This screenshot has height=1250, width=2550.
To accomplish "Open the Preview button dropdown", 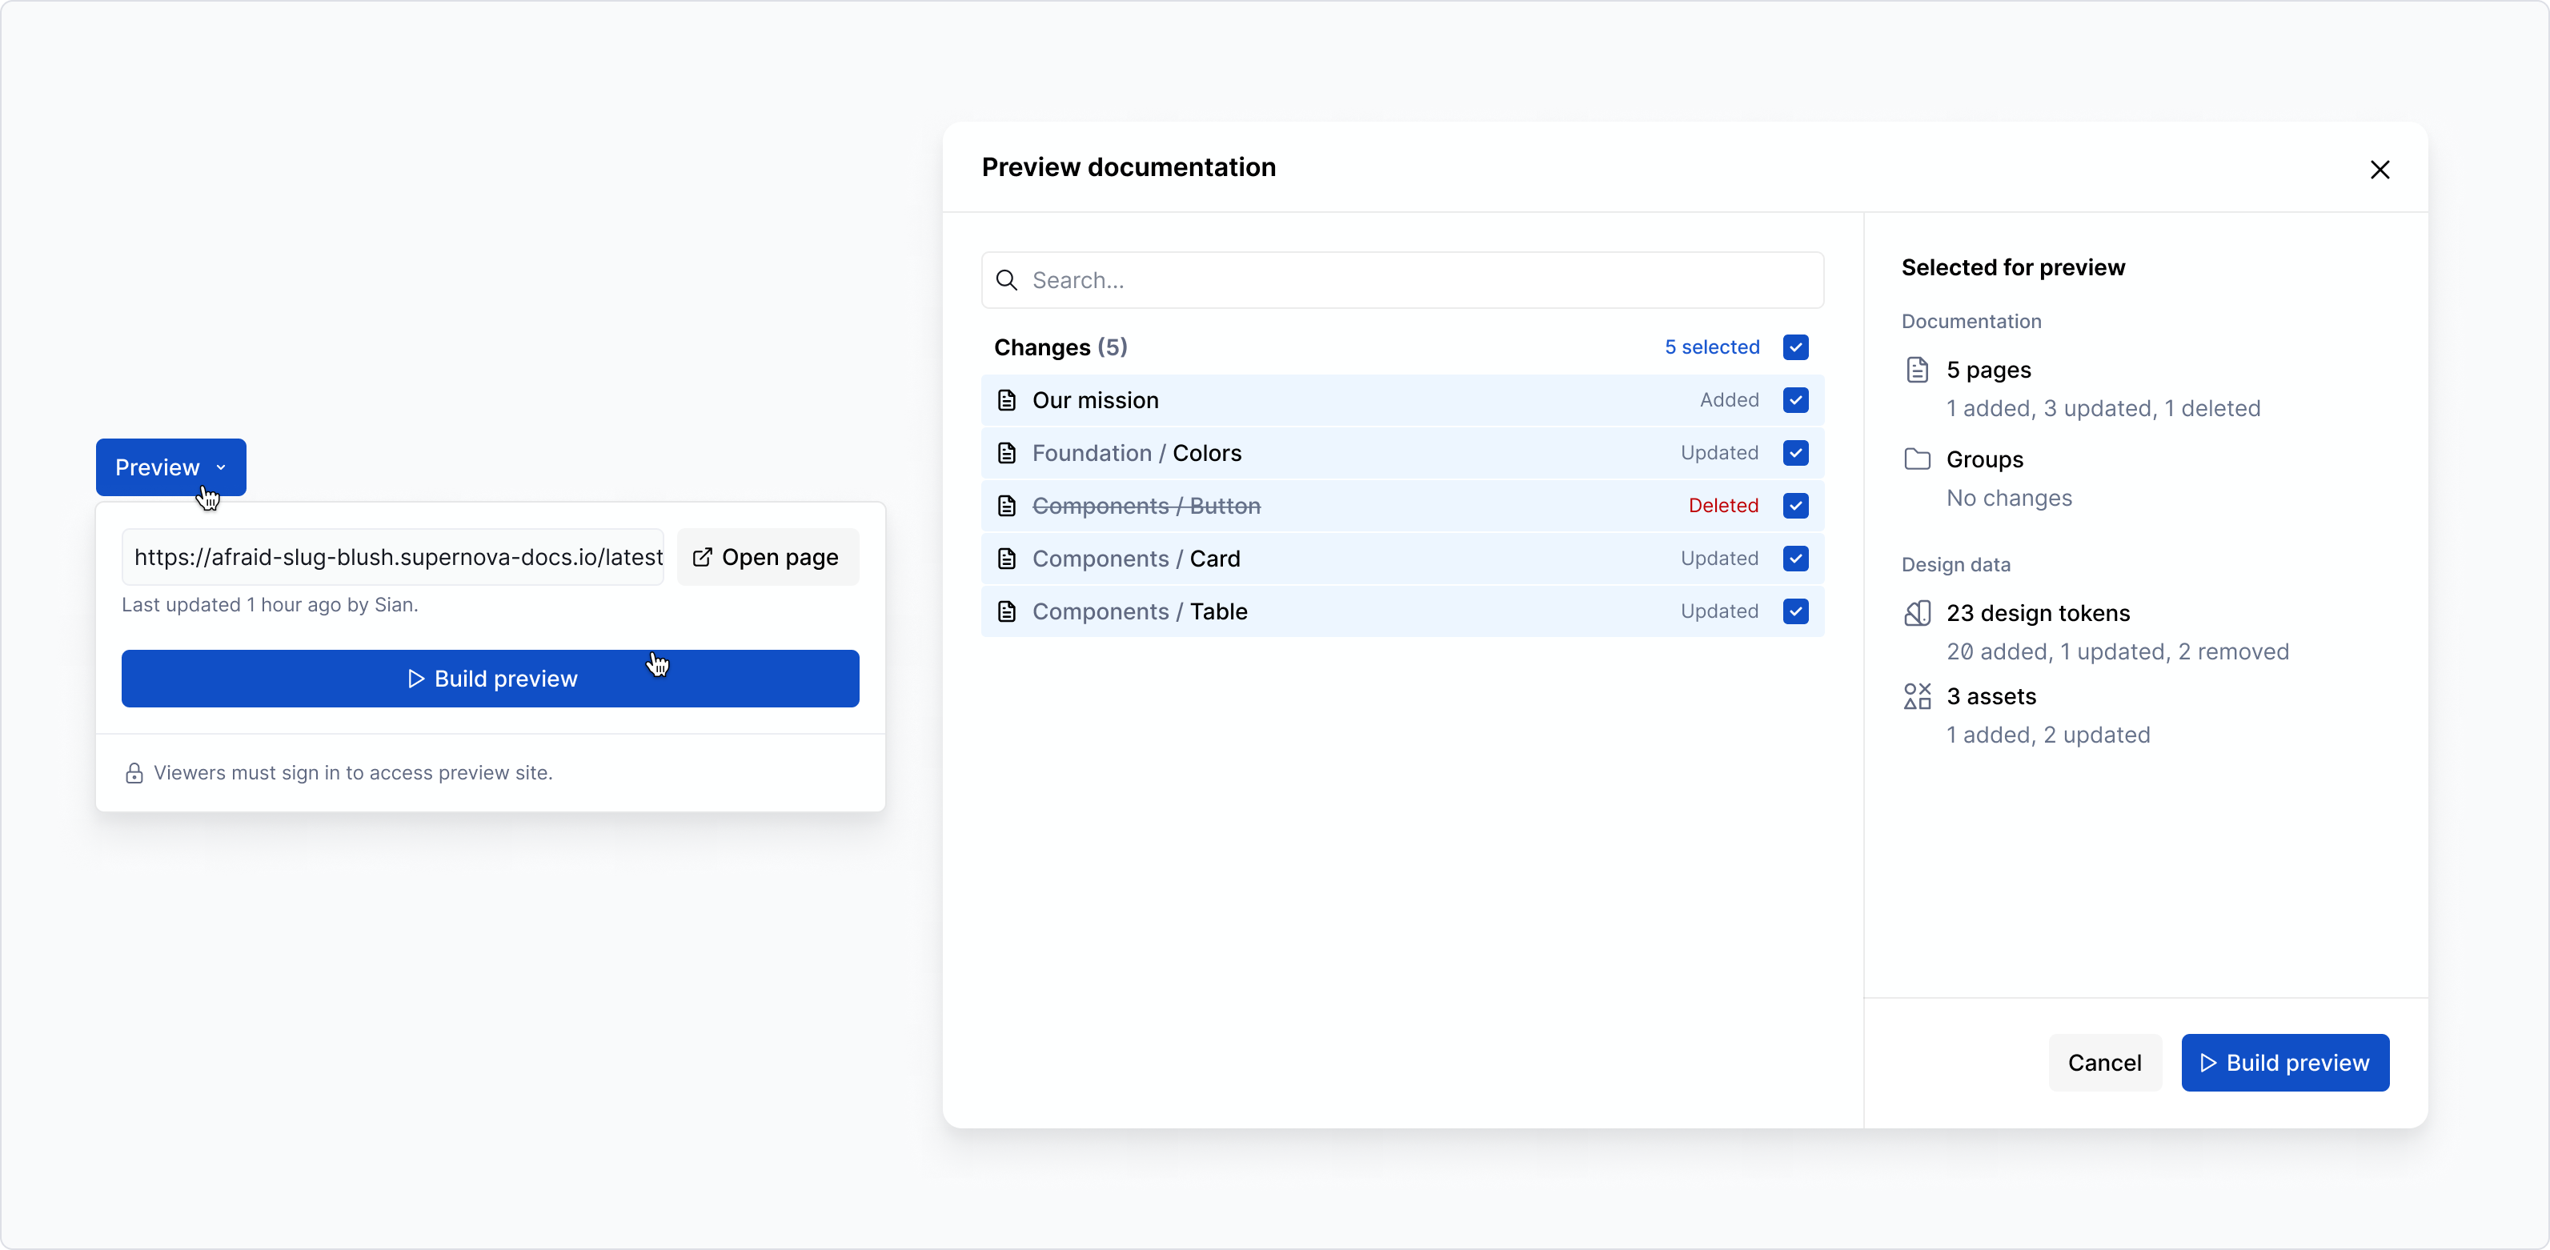I will click(220, 467).
